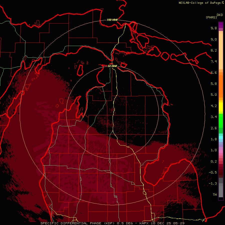Click the 4.2 legend value
The width and height of the screenshot is (225, 225).
coord(214,106)
